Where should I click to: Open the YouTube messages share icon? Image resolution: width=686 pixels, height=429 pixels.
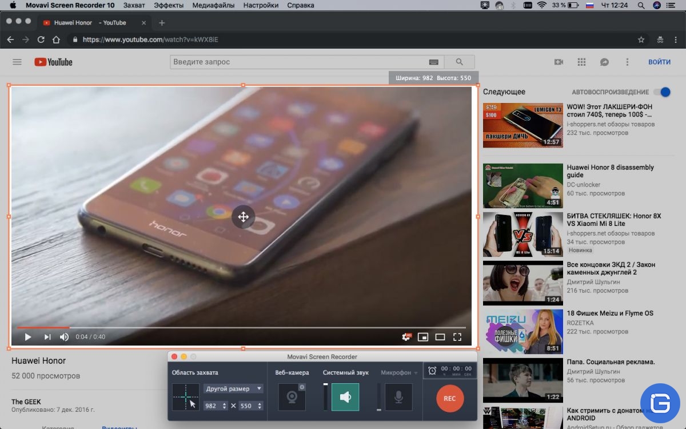604,62
